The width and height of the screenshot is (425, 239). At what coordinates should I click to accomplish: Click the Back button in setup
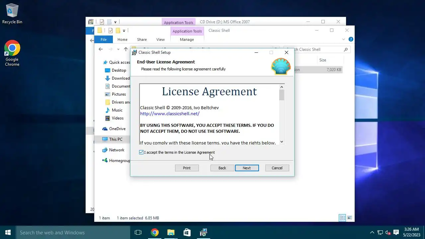point(222,168)
